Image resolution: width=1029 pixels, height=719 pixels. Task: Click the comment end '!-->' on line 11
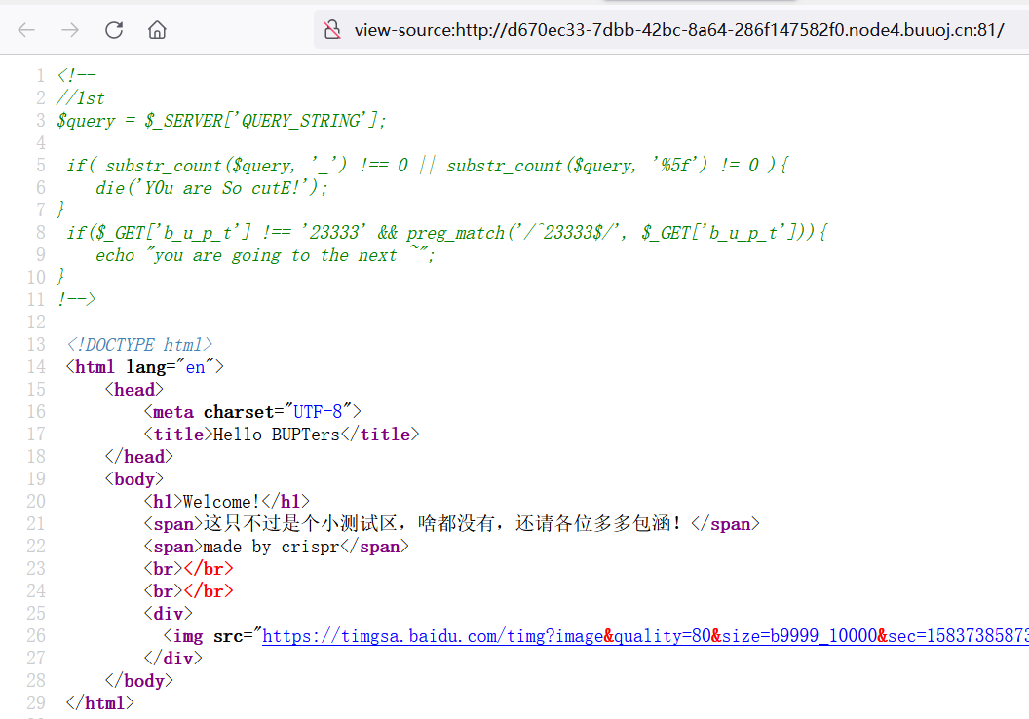click(76, 300)
